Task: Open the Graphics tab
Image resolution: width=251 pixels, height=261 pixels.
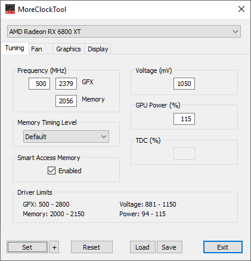Action: (69, 49)
